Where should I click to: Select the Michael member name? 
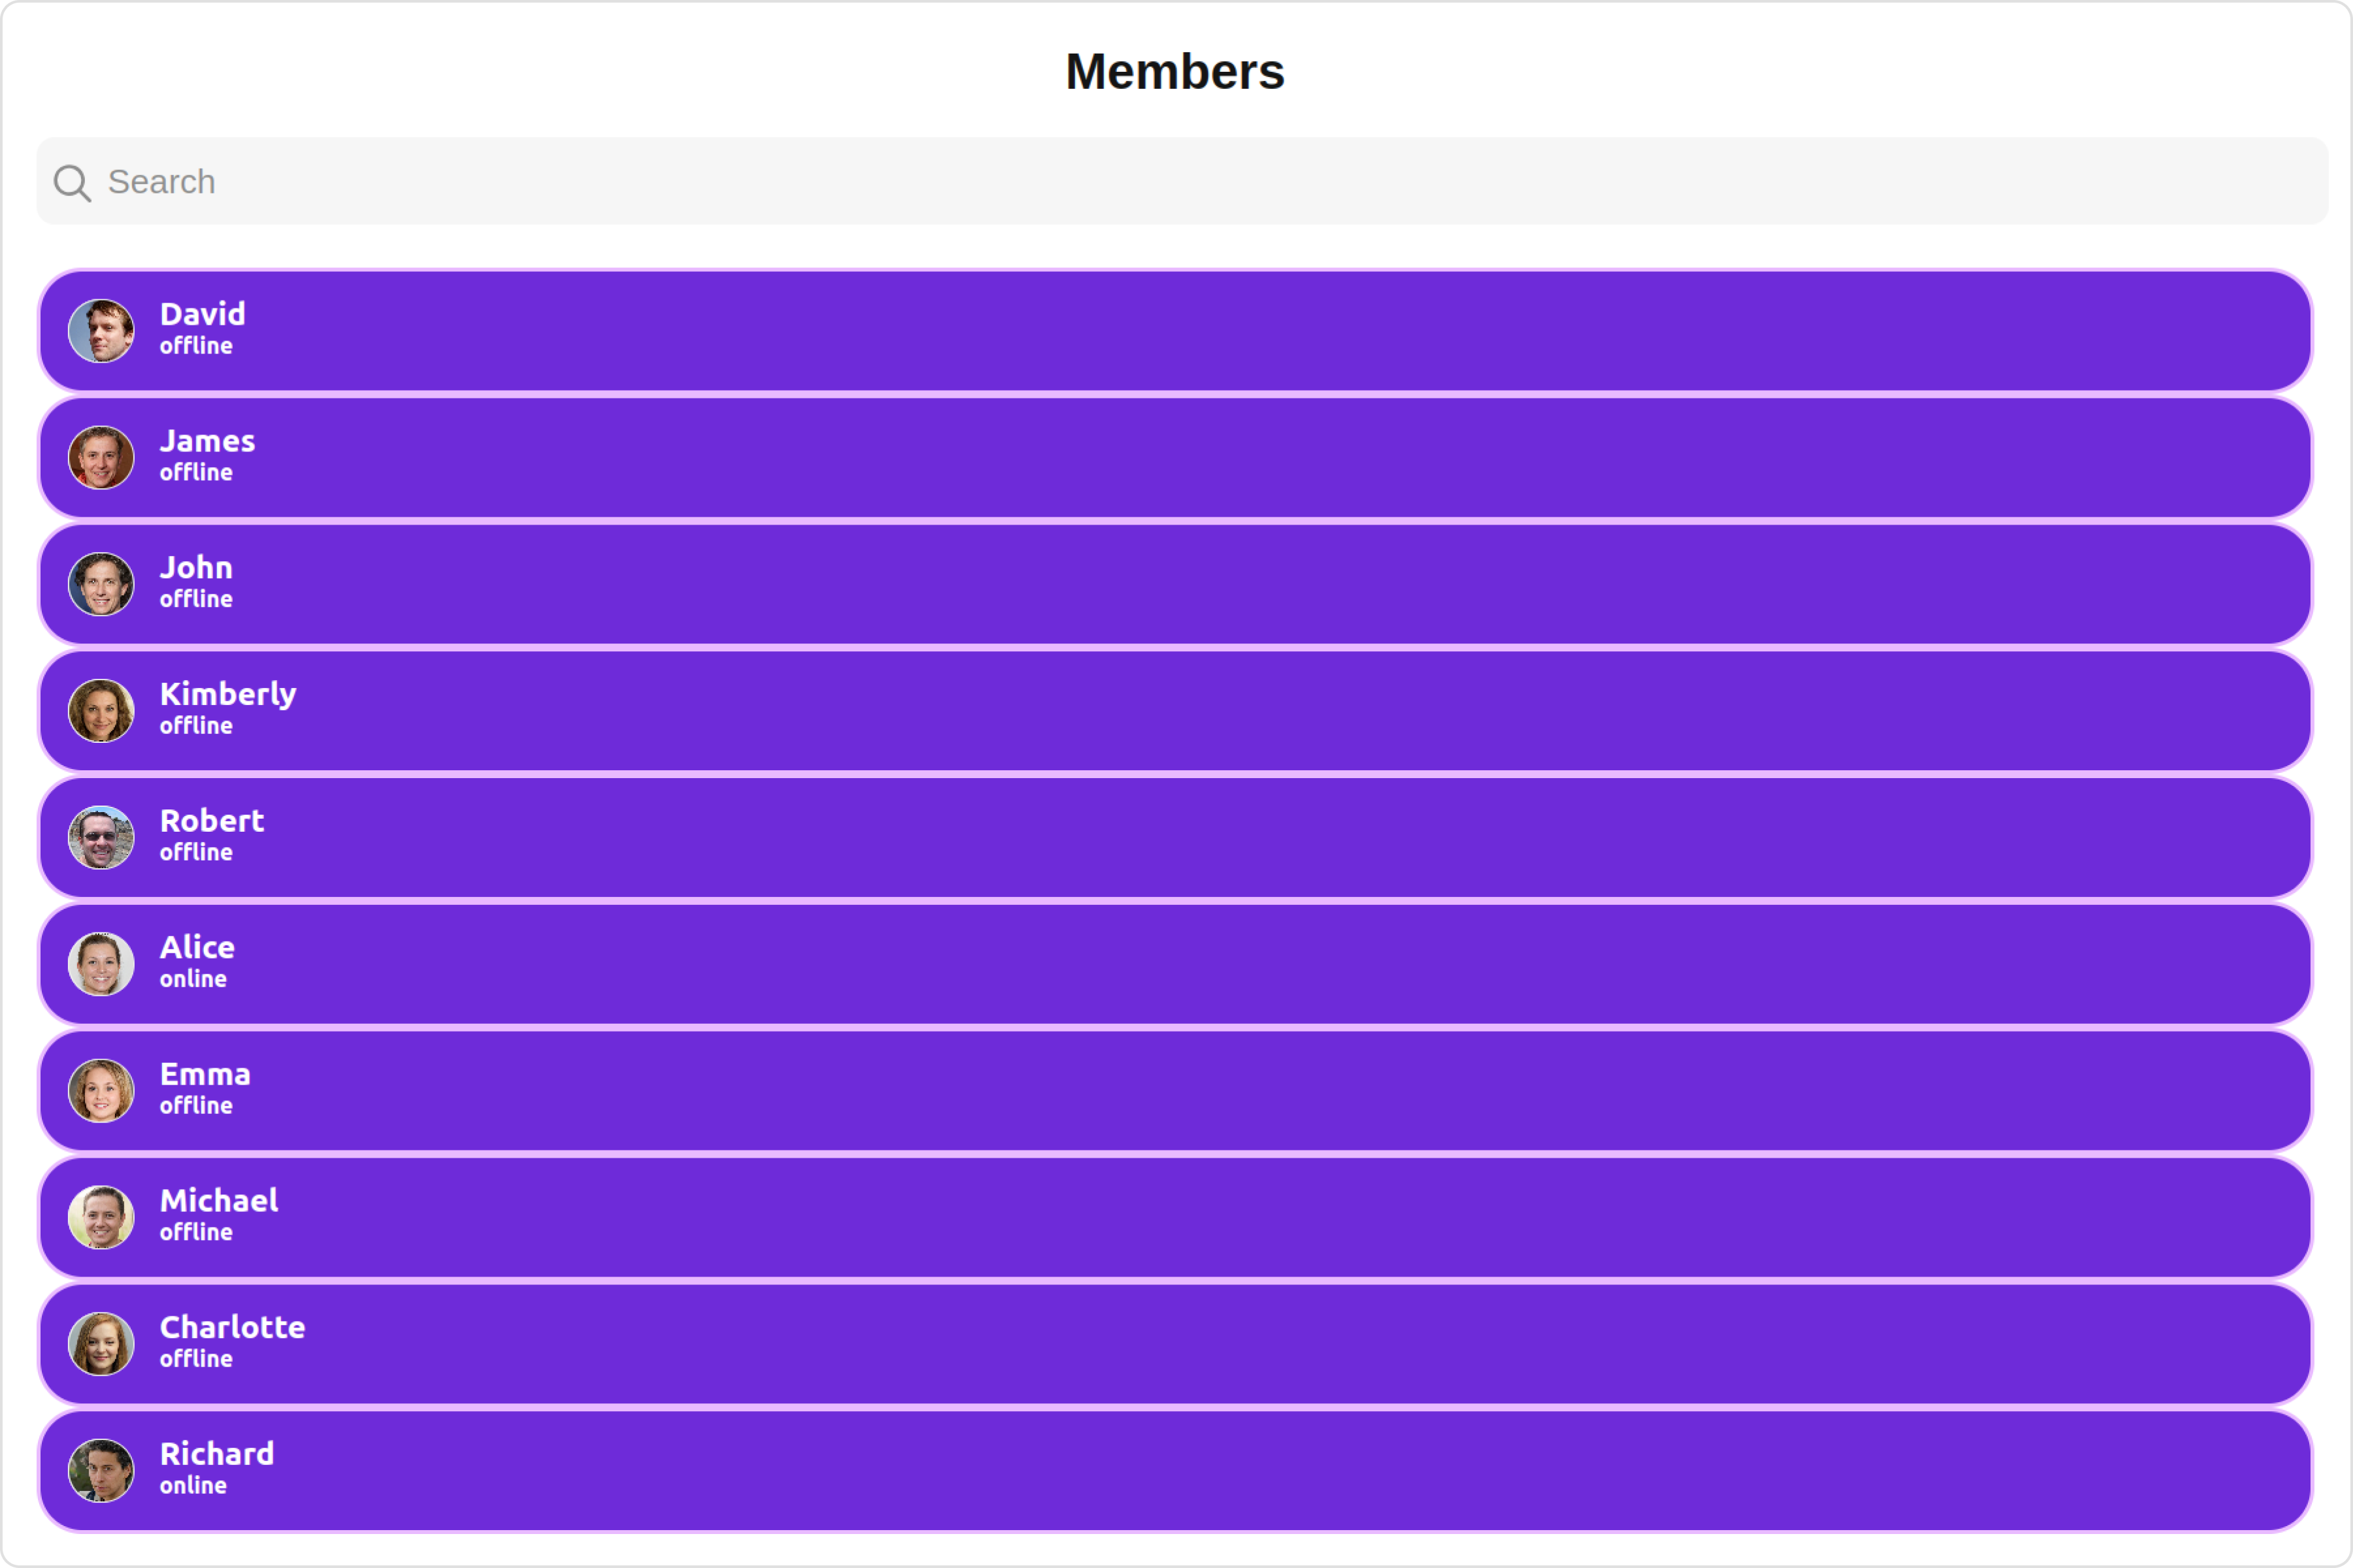click(x=219, y=1200)
